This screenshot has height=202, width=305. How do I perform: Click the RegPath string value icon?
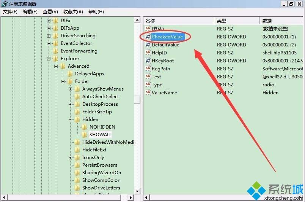click(148, 68)
